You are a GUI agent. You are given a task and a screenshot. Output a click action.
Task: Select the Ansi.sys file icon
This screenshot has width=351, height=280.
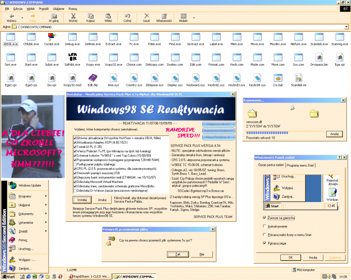coord(114,78)
